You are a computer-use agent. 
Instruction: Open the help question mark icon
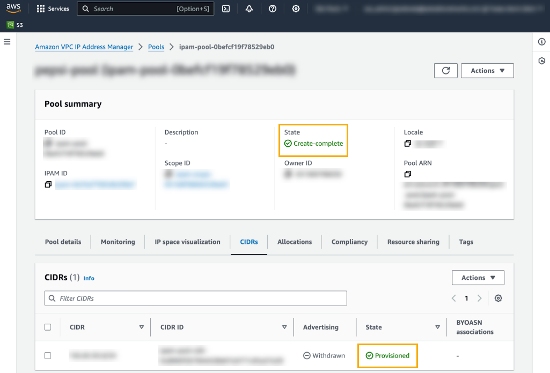click(x=273, y=9)
